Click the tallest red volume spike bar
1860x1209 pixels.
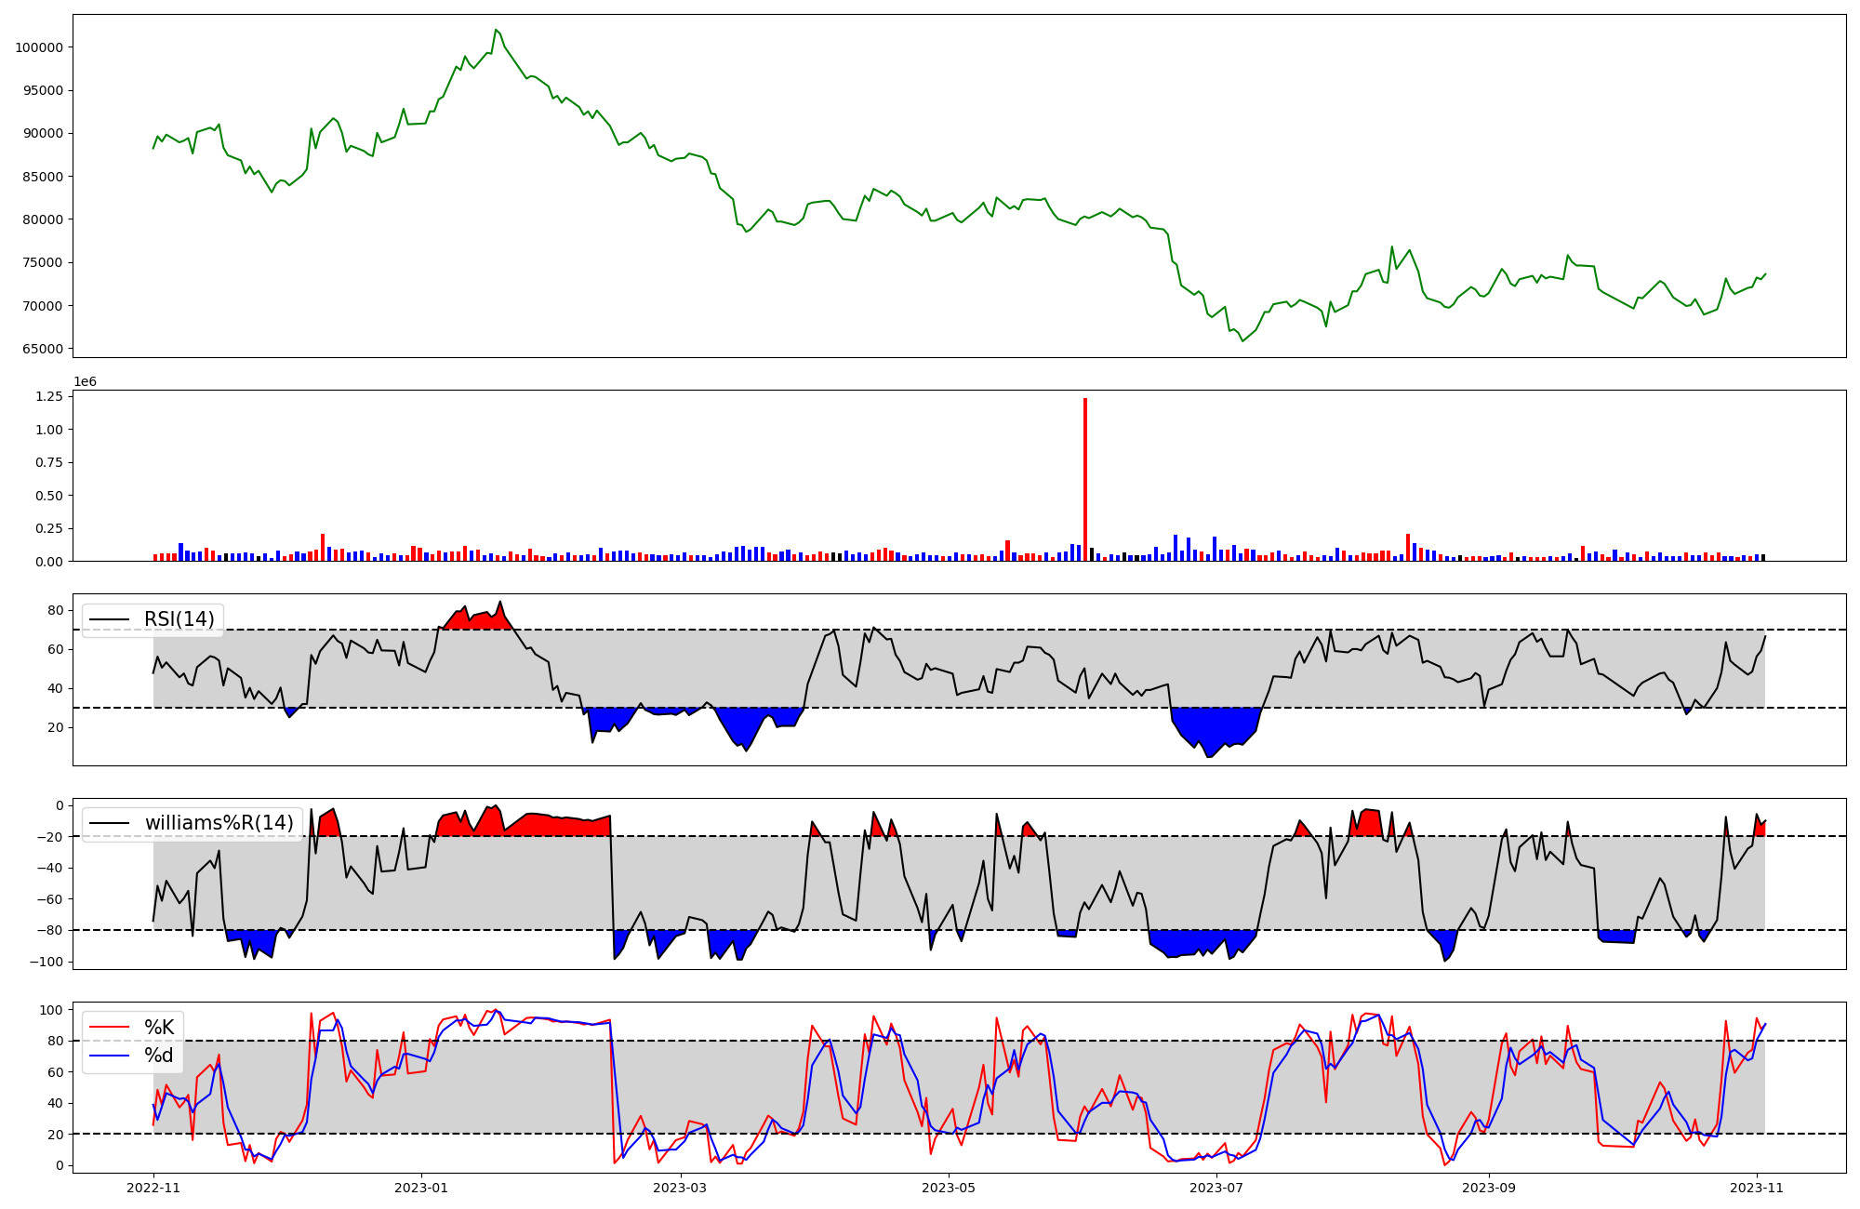(x=1085, y=479)
